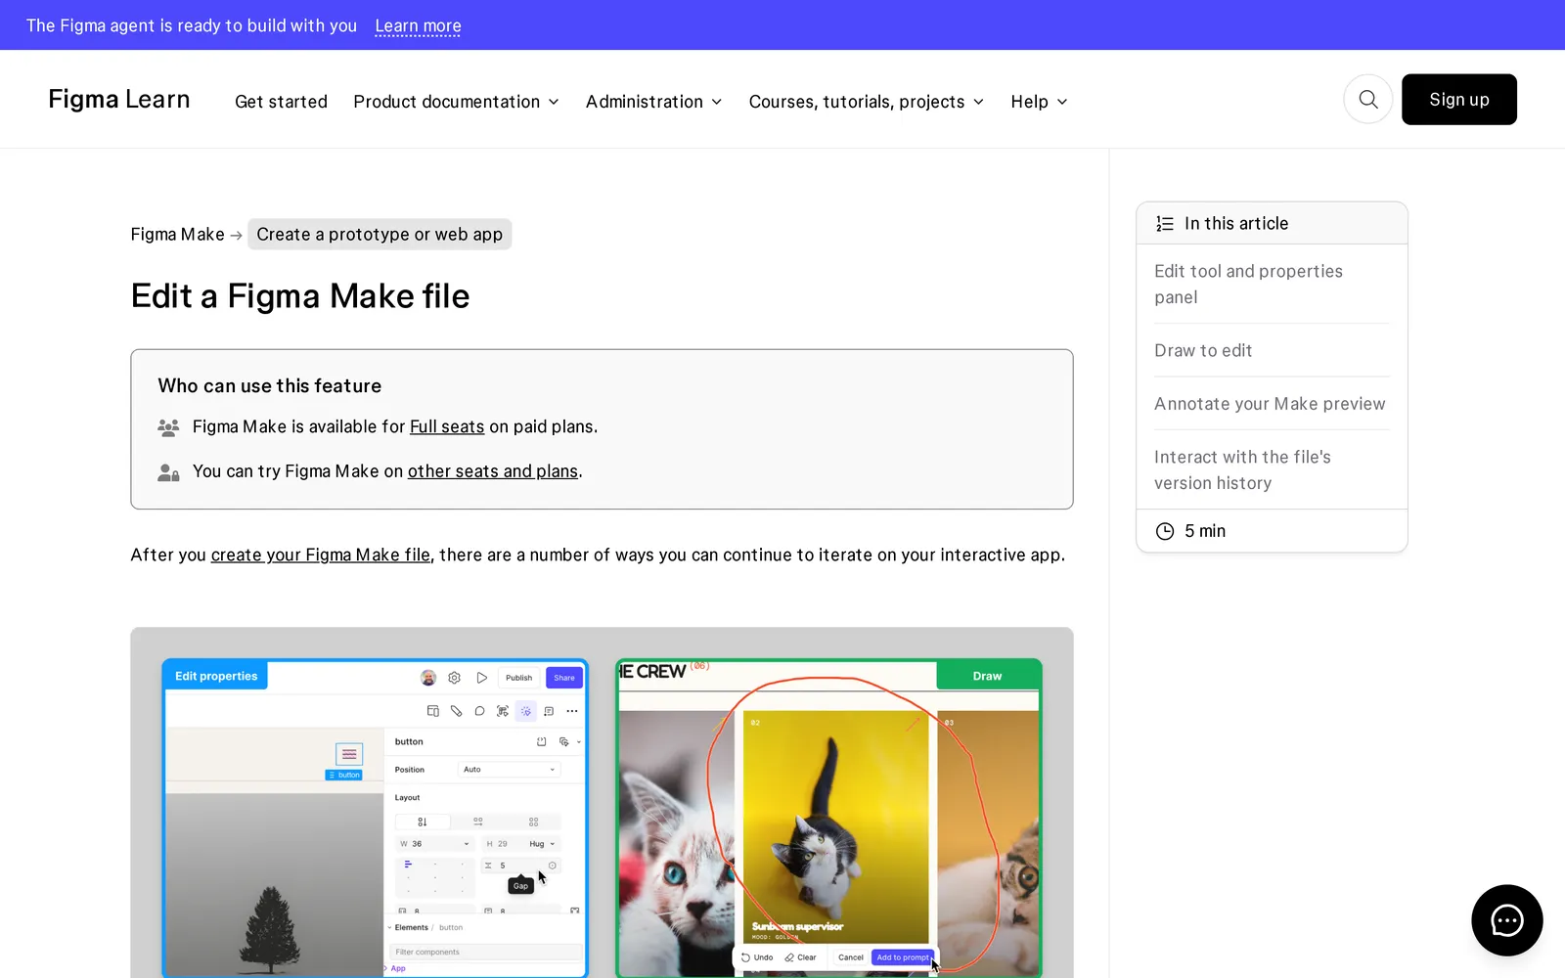Click Cancel in the Draw image toolbar

[x=851, y=957]
